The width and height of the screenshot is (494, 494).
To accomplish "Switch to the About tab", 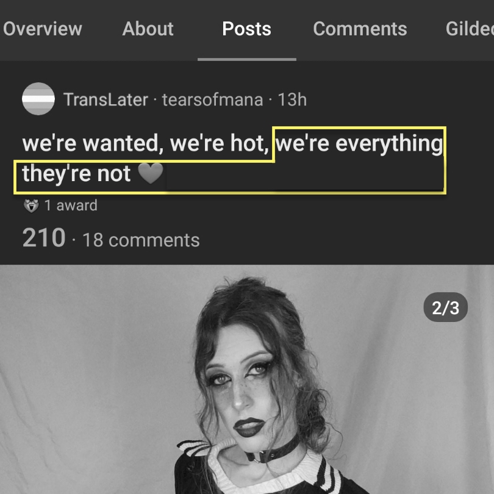I will tap(148, 29).
